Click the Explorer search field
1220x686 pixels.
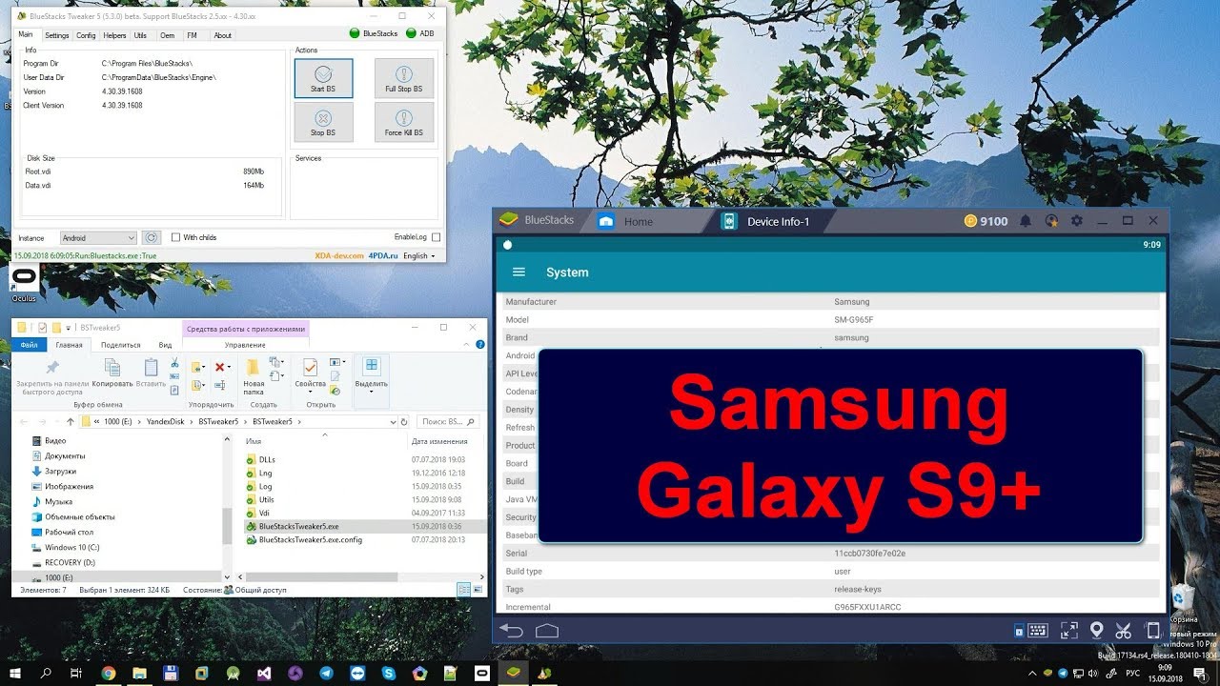coord(448,421)
